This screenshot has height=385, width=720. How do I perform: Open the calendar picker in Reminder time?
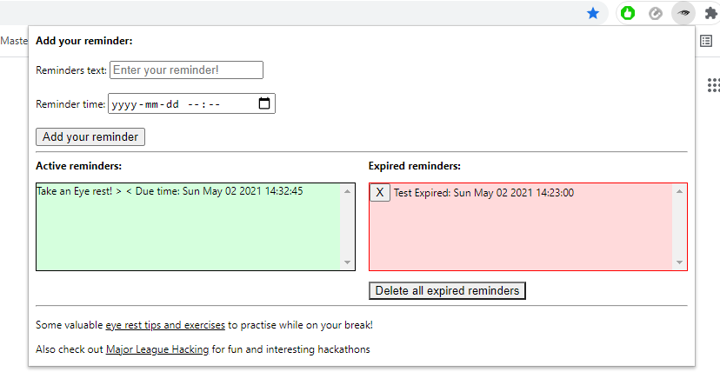pyautogui.click(x=265, y=104)
